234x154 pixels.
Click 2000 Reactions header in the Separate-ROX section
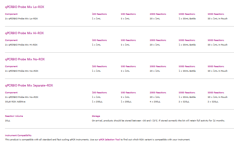coord(158,93)
